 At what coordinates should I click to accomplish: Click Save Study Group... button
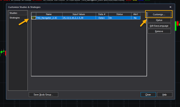click(43, 95)
